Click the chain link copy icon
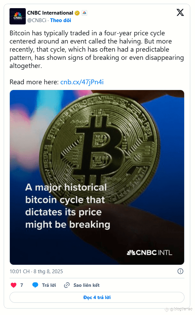 tap(67, 285)
